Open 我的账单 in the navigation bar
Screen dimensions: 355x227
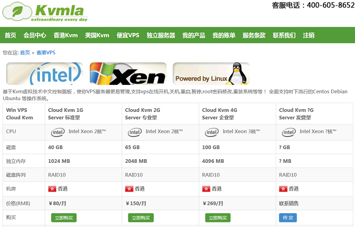click(x=224, y=35)
